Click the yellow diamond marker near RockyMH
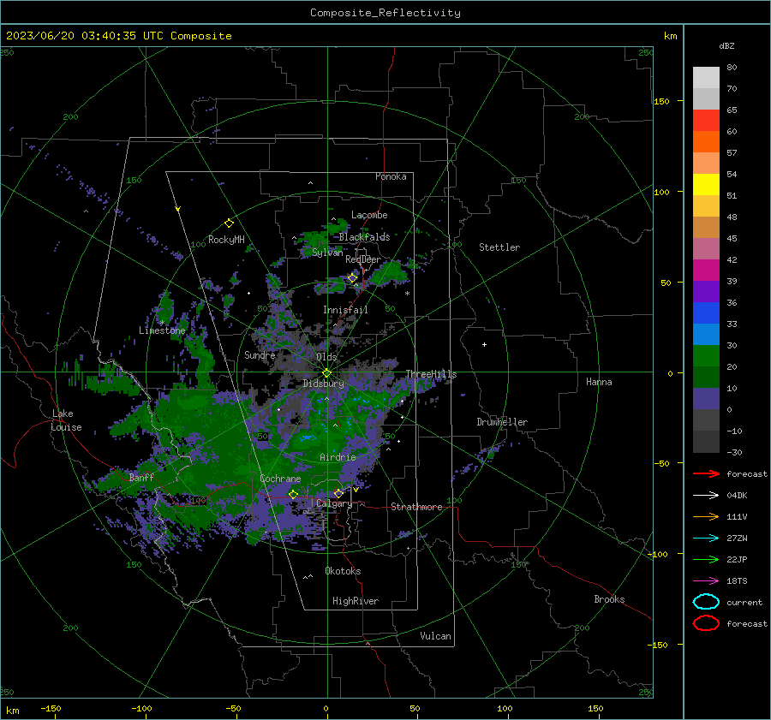The height and width of the screenshot is (720, 771). (229, 223)
